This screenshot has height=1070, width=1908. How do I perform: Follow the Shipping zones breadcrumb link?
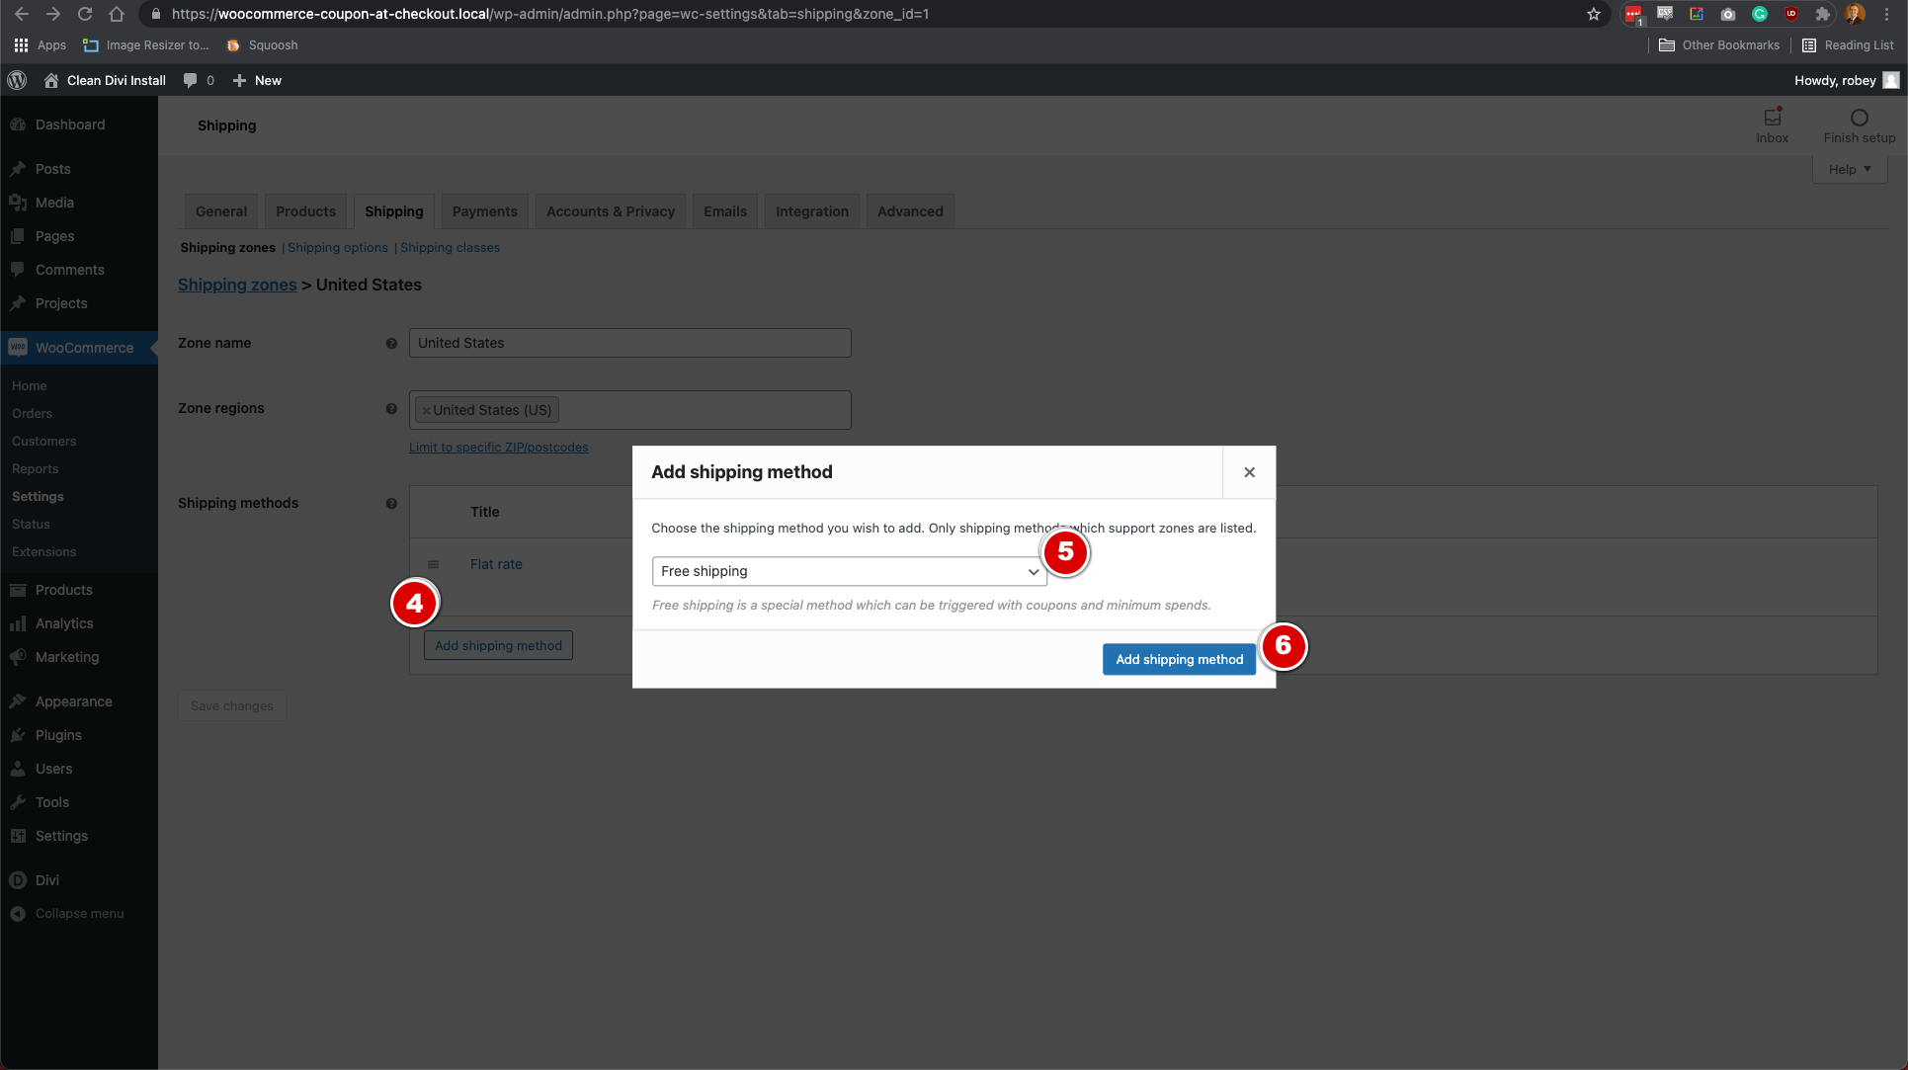[237, 285]
